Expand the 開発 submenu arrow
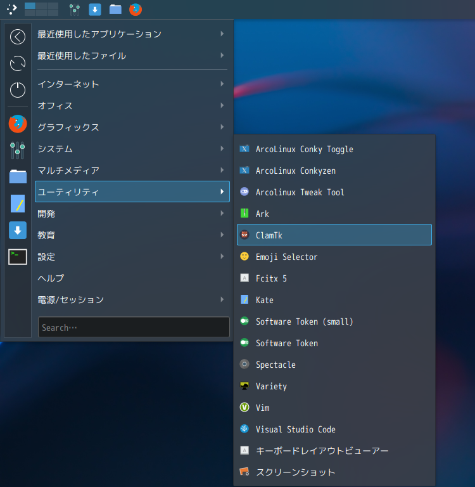Image resolution: width=475 pixels, height=487 pixels. coord(222,213)
